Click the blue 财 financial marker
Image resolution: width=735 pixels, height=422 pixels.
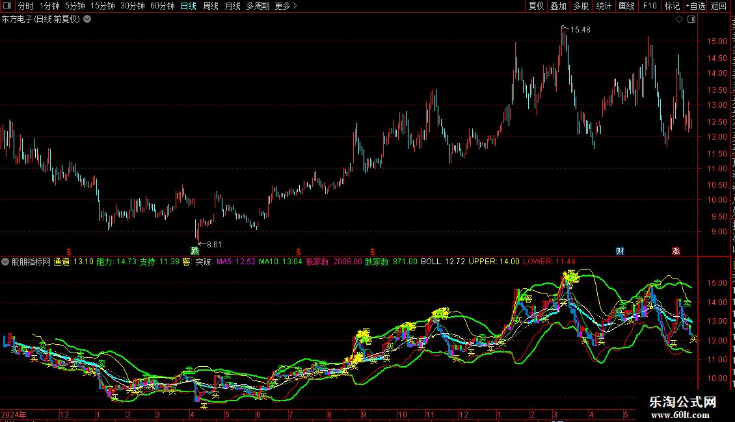click(x=620, y=251)
